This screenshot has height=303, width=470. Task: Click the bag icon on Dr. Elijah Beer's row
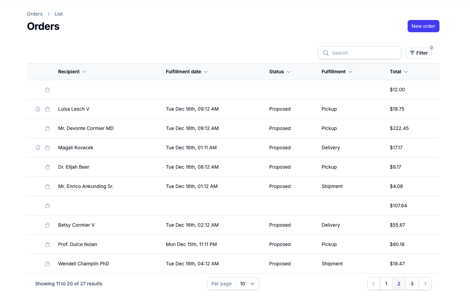click(x=47, y=167)
